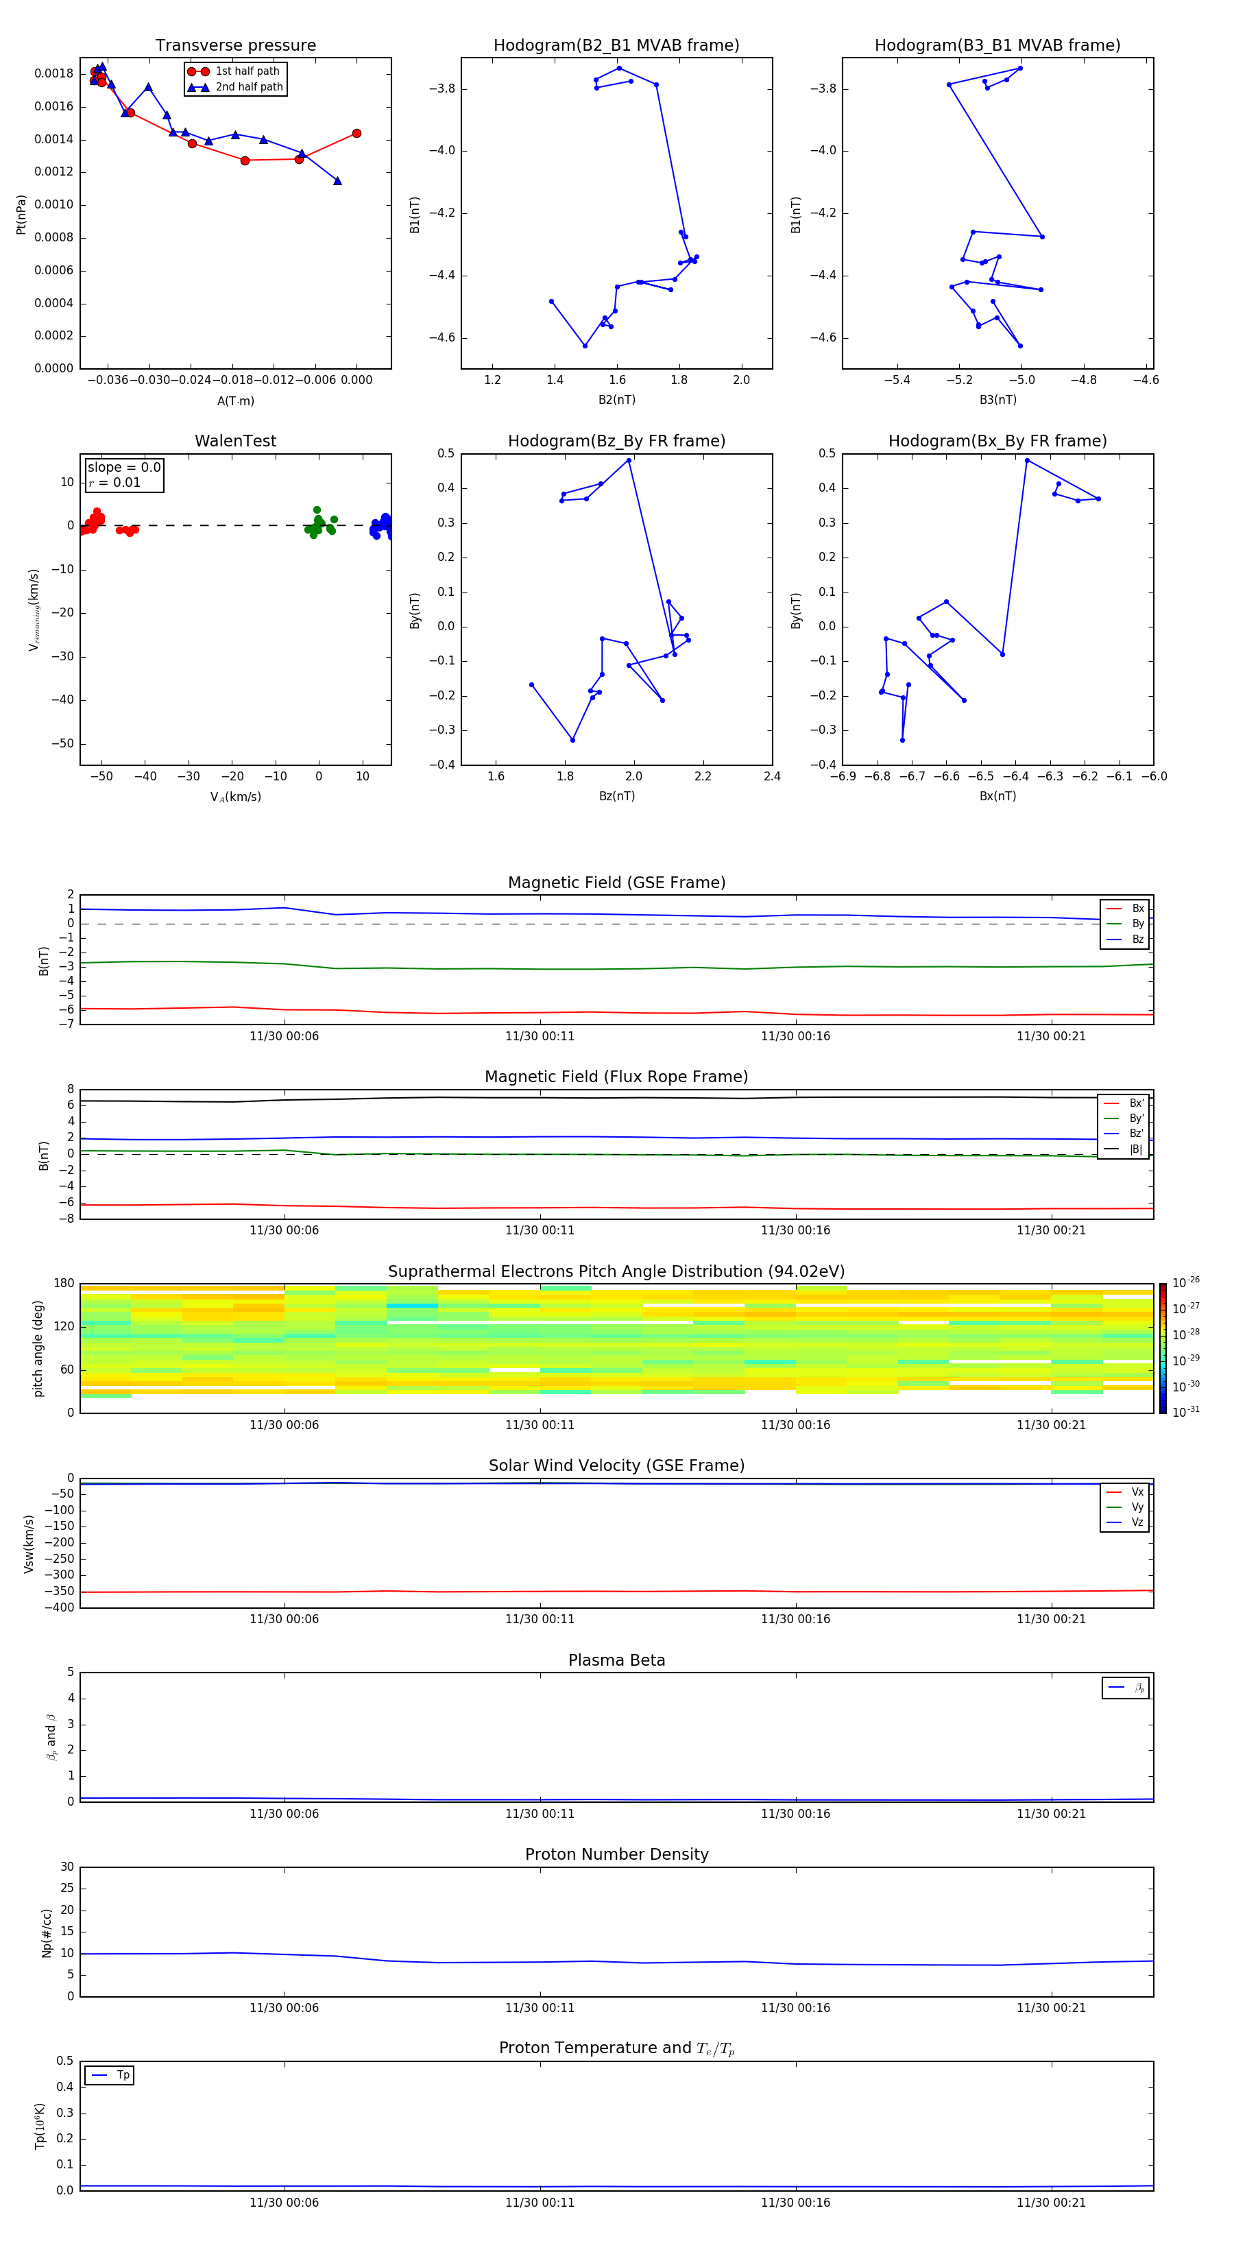Viewport: 1234px width, 2263px height.
Task: Click the "Vsw(km/s)" y-axis label
Action: 29,1544
